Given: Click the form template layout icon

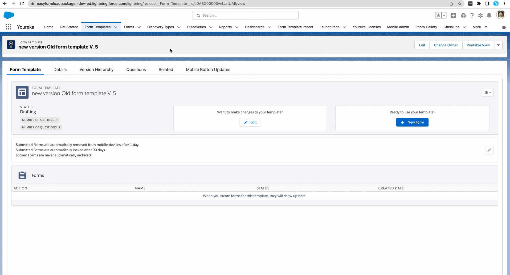Looking at the screenshot, I should [x=22, y=92].
